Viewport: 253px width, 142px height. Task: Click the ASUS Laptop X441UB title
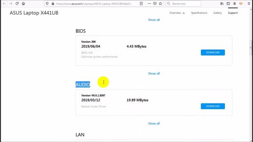(34, 13)
